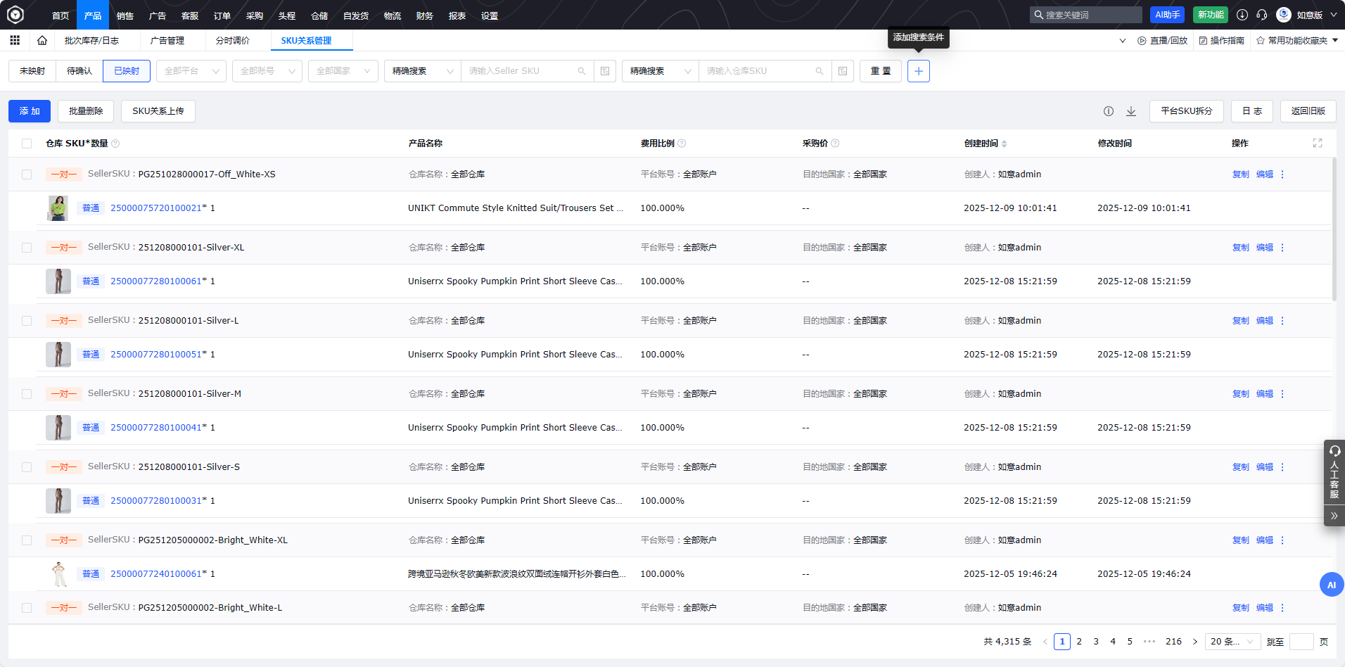
Task: Open the blue AI assistant floating bubble
Action: click(1331, 585)
